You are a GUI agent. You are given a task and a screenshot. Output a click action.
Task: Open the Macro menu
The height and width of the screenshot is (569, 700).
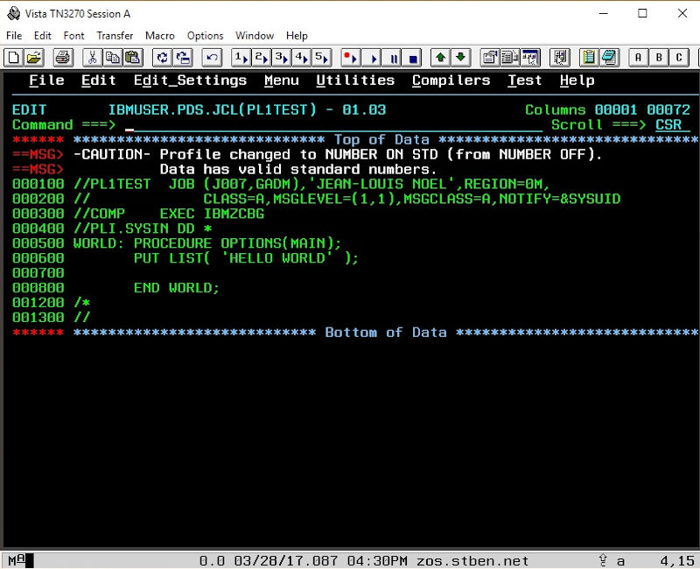click(x=160, y=35)
